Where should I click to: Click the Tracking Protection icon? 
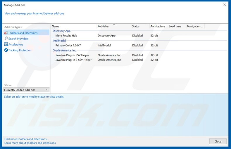click(x=6, y=50)
